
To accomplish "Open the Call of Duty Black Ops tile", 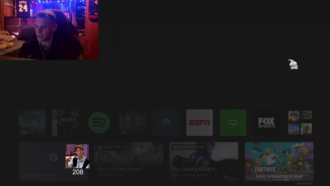I will pyautogui.click(x=65, y=122).
